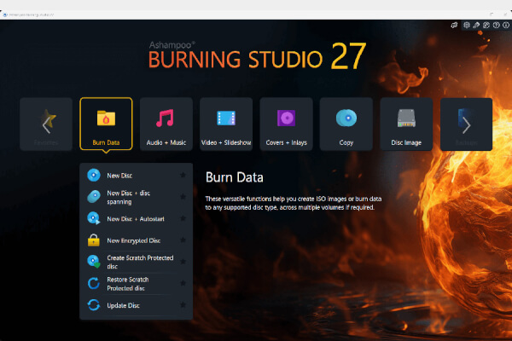Favorite the New Disc entry star
Image resolution: width=512 pixels, height=341 pixels.
tap(183, 176)
